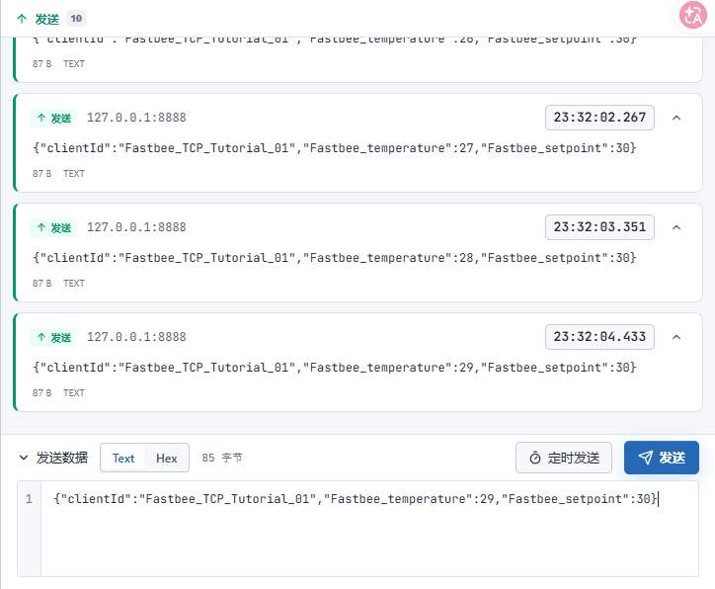The height and width of the screenshot is (589, 715).
Task: Collapse the 23:32:04.433 message card
Action: [x=676, y=337]
